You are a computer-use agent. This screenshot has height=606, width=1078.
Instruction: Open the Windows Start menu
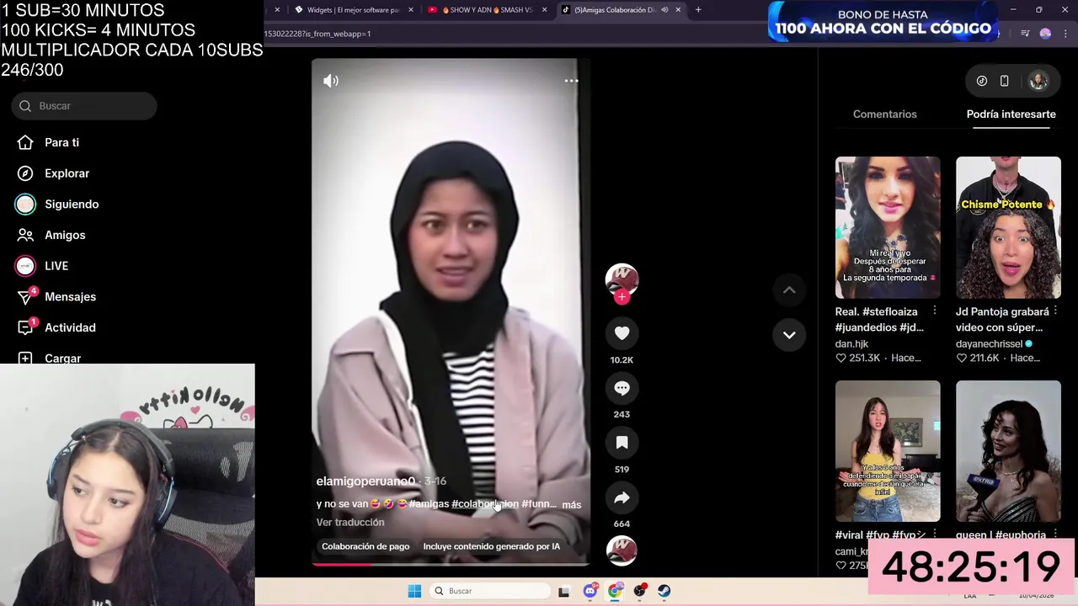(x=414, y=591)
